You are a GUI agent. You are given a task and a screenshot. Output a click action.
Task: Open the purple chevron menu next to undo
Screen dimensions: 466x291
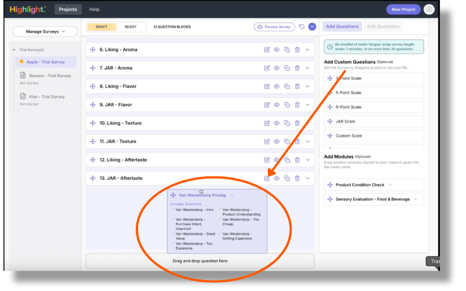click(x=312, y=27)
